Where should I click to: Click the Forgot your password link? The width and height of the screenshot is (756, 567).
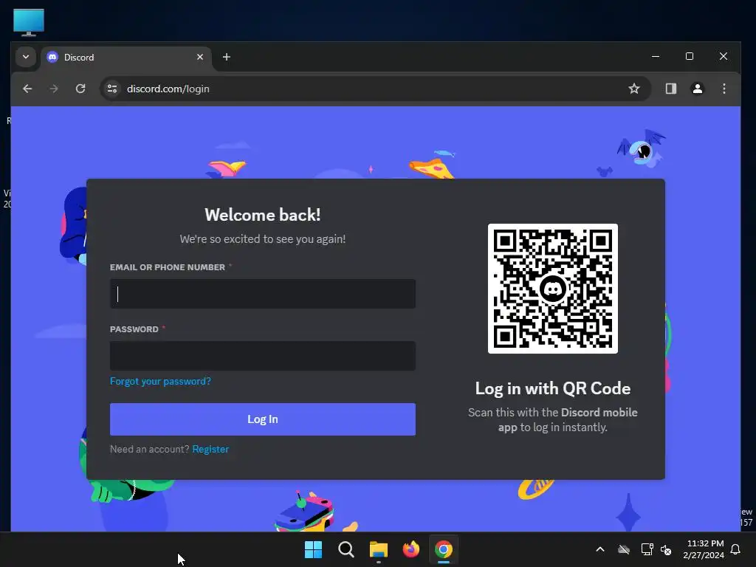[160, 382]
